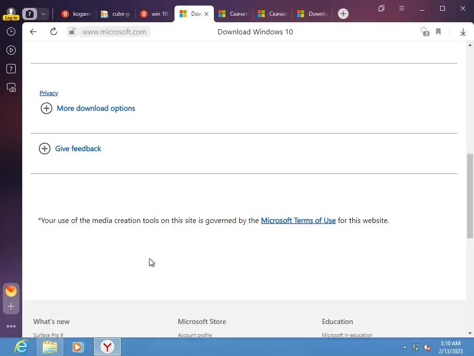Click the Education footer heading
Image resolution: width=474 pixels, height=356 pixels.
pyautogui.click(x=337, y=322)
